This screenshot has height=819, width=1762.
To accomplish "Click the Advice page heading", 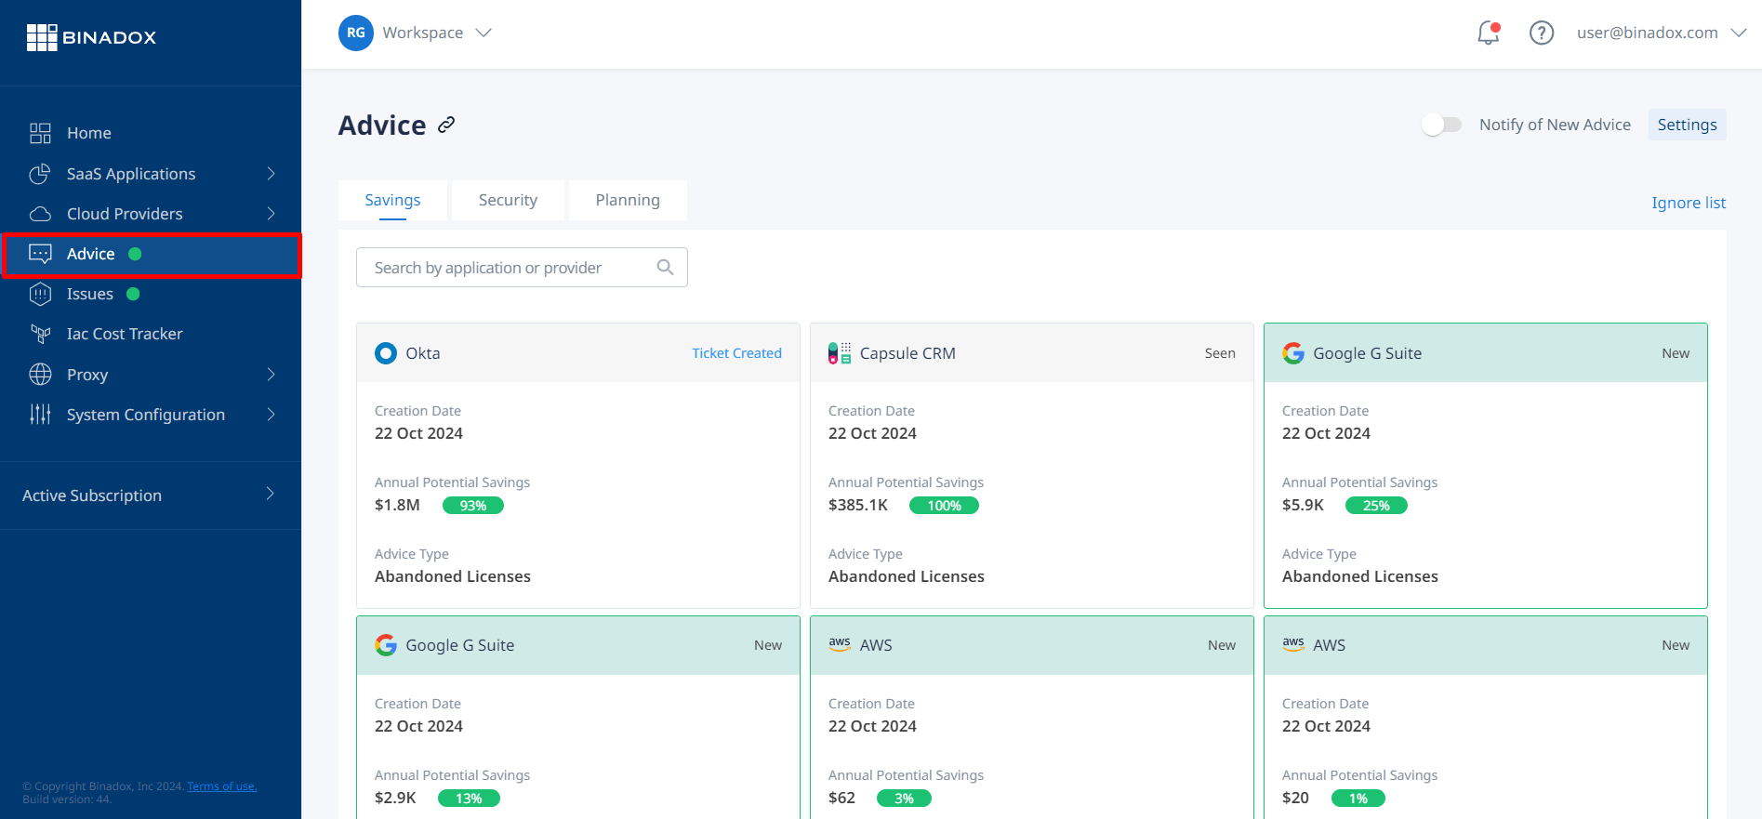I will pyautogui.click(x=382, y=125).
